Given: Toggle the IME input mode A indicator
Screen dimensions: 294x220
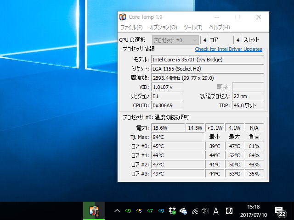Looking at the screenshot, I should [216, 211].
